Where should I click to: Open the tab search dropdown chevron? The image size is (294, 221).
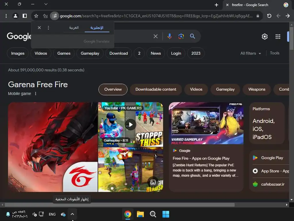tap(46, 4)
